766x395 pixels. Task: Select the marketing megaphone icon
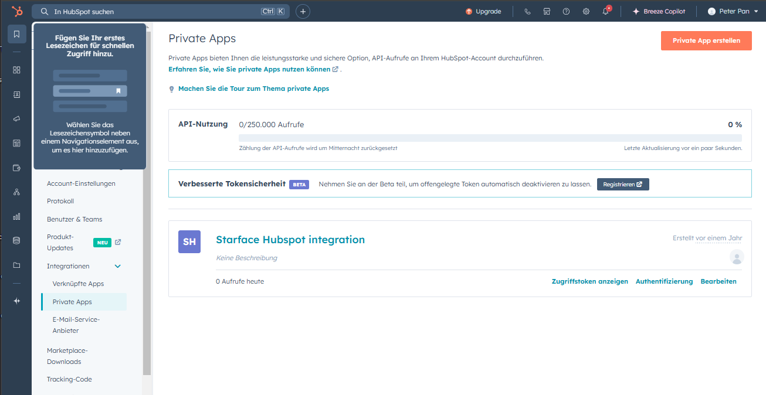pyautogui.click(x=16, y=119)
